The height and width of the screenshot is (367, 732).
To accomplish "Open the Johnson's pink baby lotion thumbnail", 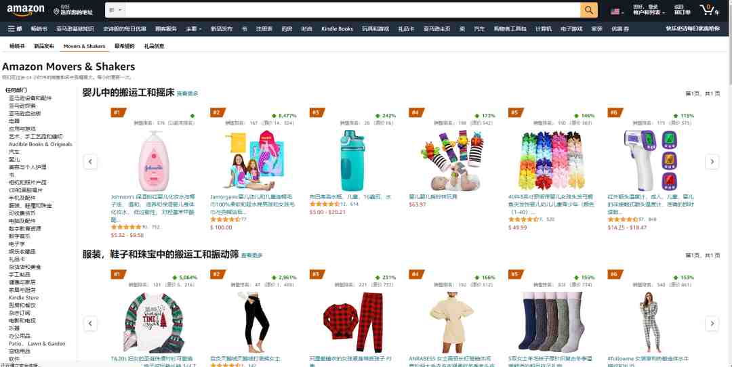I will coord(154,161).
